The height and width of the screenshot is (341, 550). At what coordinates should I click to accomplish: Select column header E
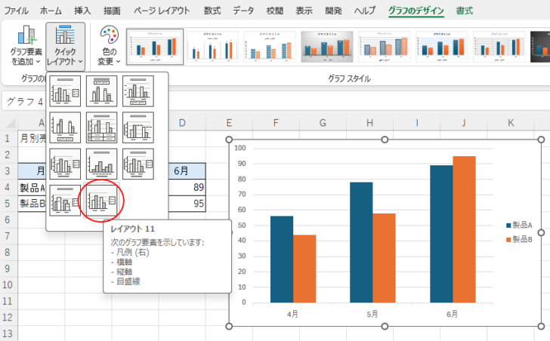[229, 123]
